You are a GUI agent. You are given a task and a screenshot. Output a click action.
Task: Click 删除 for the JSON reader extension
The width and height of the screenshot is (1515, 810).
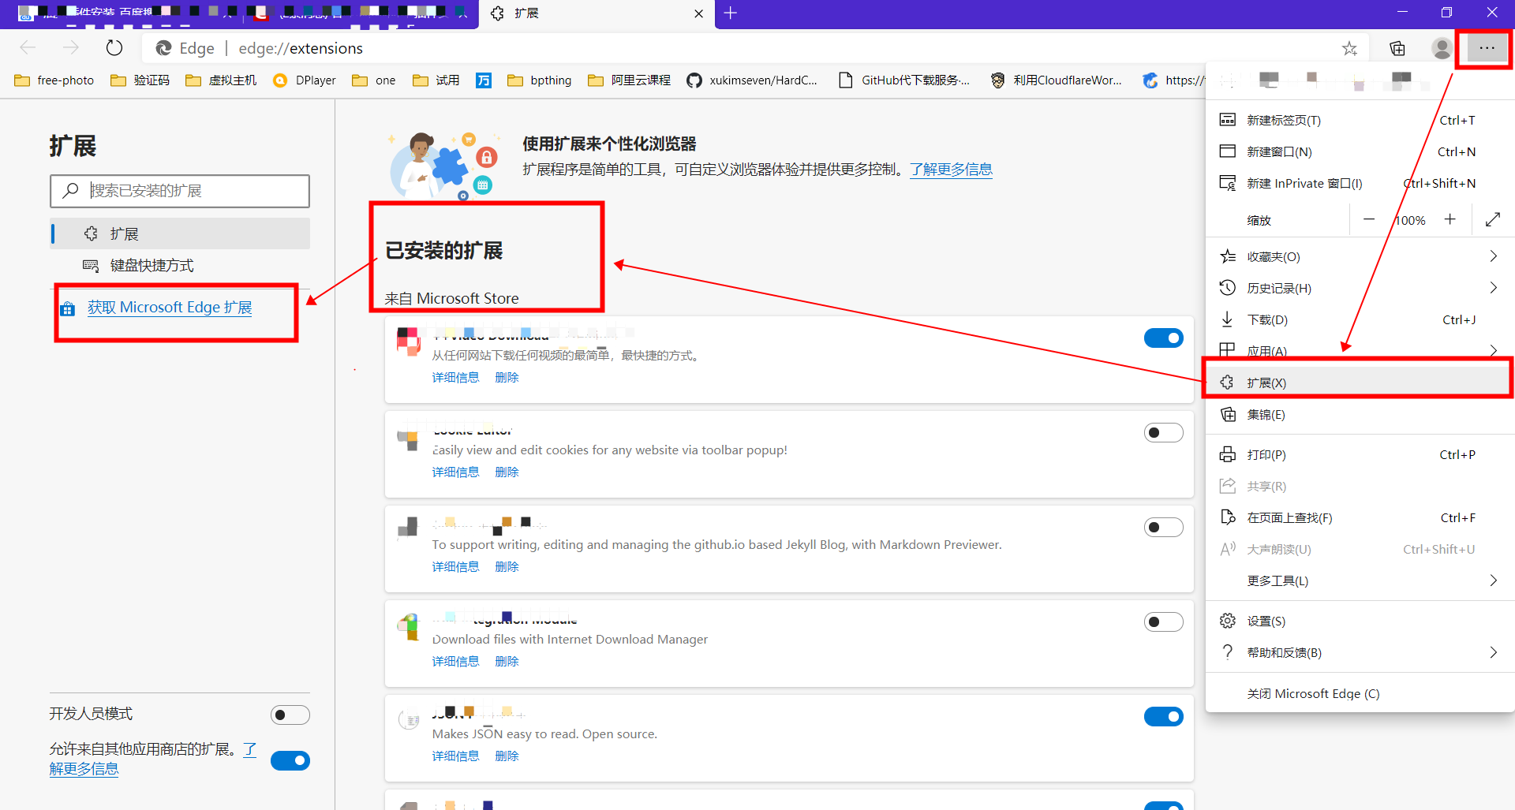pyautogui.click(x=507, y=756)
